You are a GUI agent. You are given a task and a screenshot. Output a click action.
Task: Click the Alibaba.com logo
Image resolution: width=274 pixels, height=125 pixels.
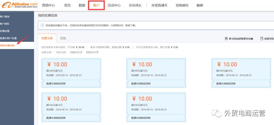point(20,5)
